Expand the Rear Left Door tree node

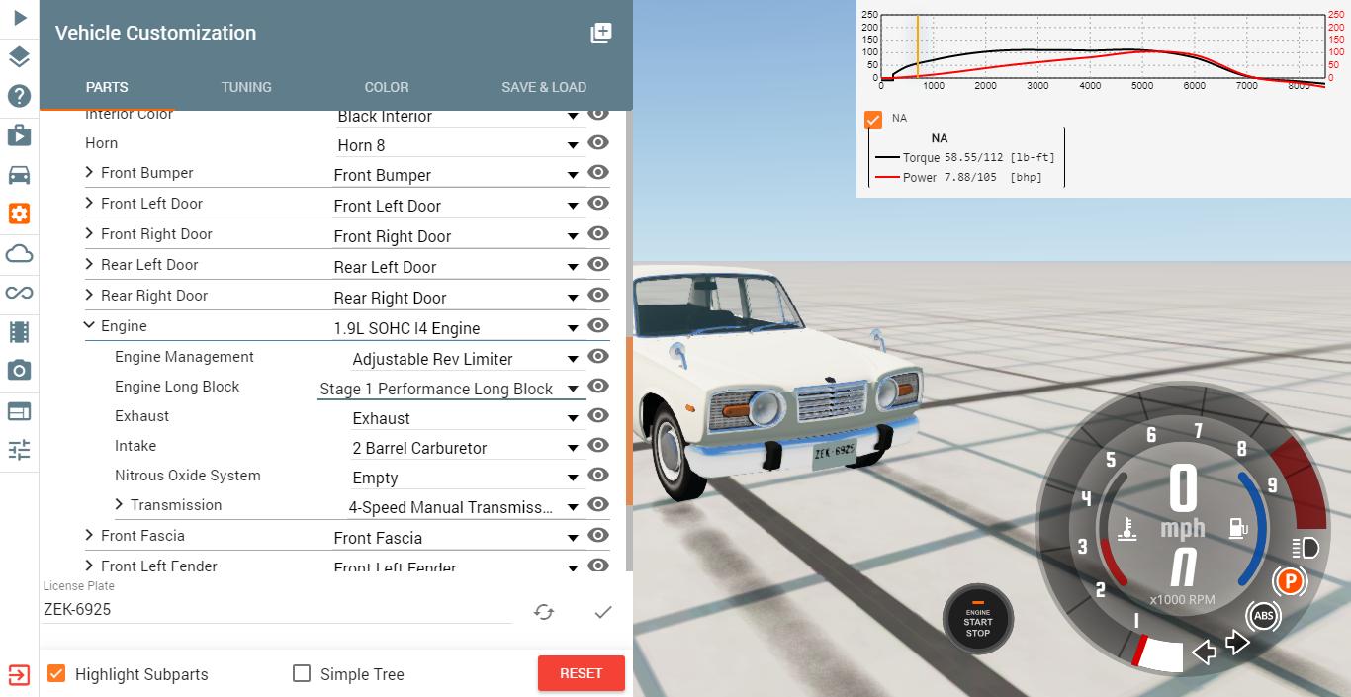89,264
